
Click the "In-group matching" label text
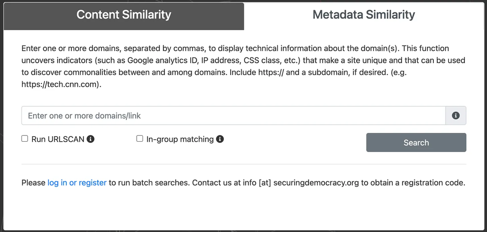tap(180, 139)
